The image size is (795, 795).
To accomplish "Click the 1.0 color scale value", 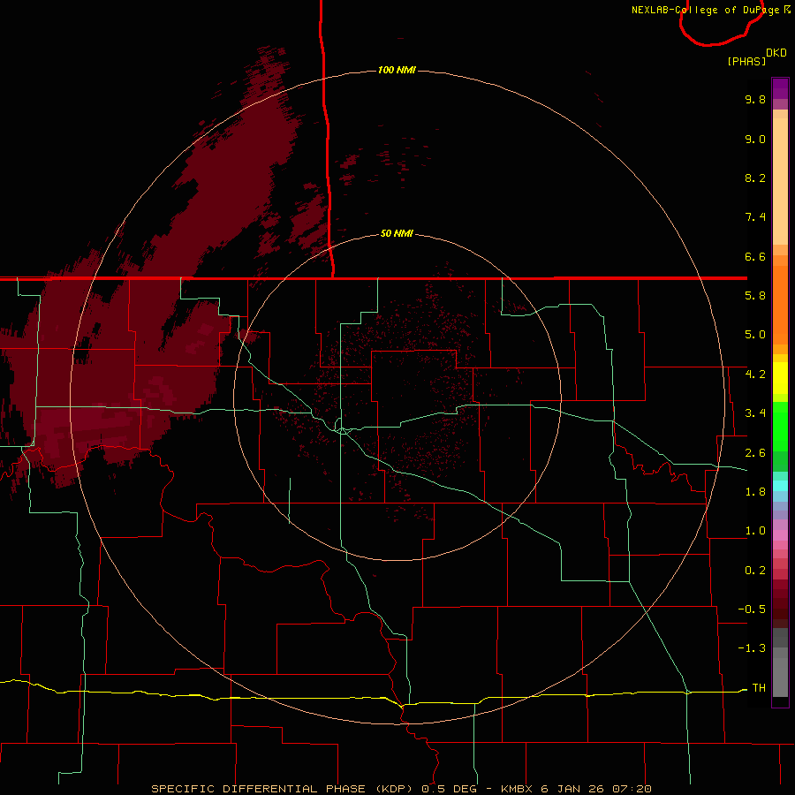I will pyautogui.click(x=755, y=531).
